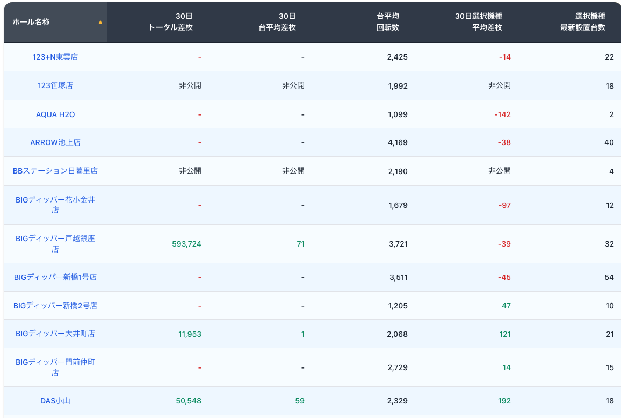Sort by 30日 トータル差枚 column header
Image resolution: width=621 pixels, height=418 pixels.
pyautogui.click(x=170, y=22)
